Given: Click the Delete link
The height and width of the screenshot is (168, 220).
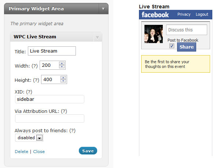Looking at the screenshot, I should click(22, 152).
